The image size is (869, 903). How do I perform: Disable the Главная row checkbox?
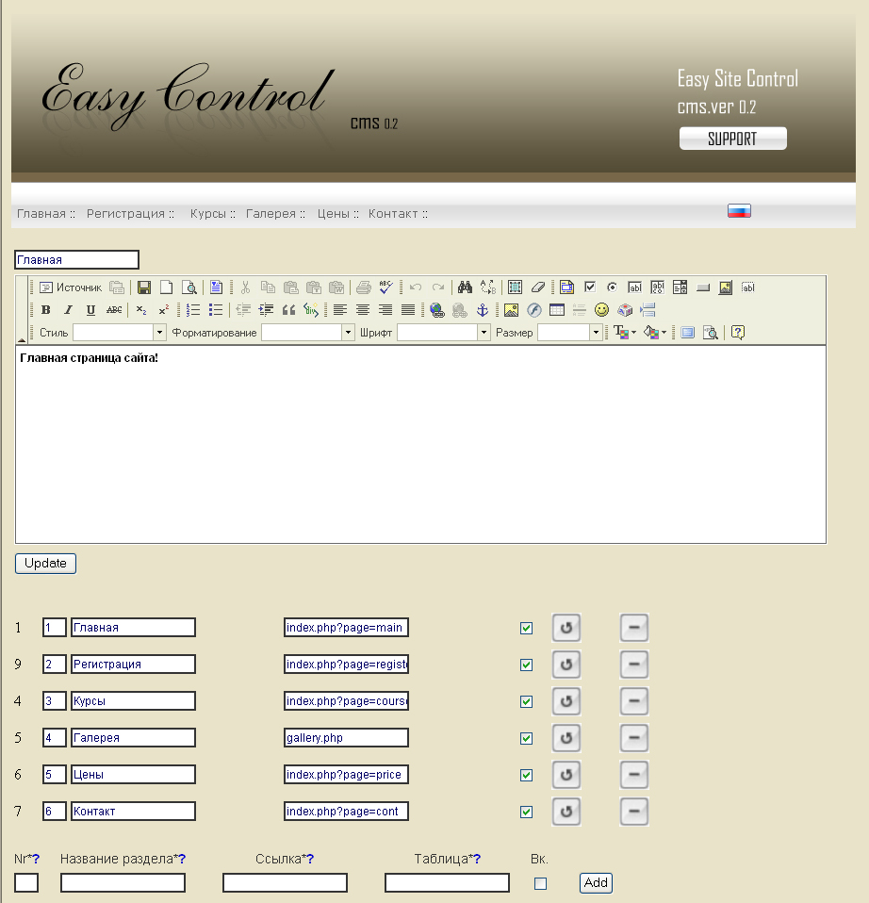526,627
